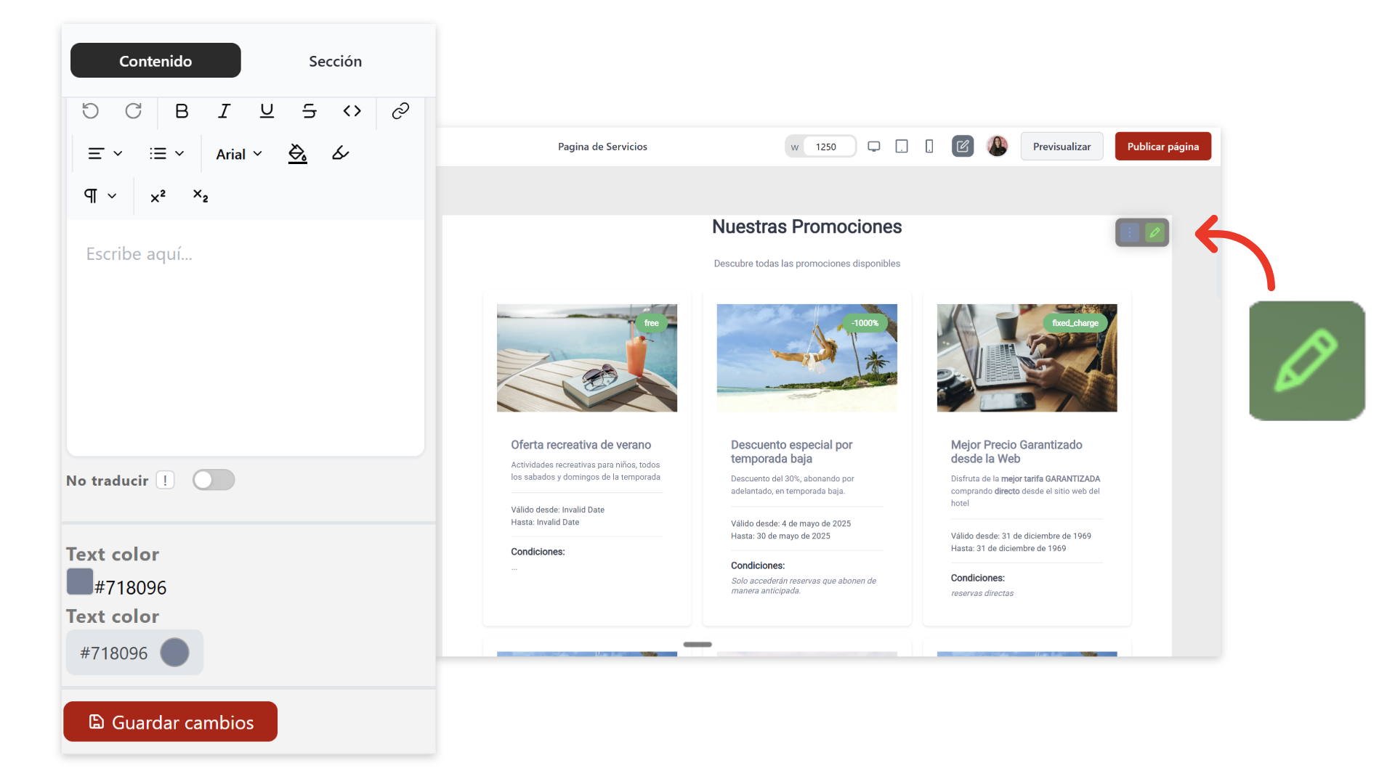
Task: Open the fill color bucket tool
Action: pyautogui.click(x=297, y=153)
